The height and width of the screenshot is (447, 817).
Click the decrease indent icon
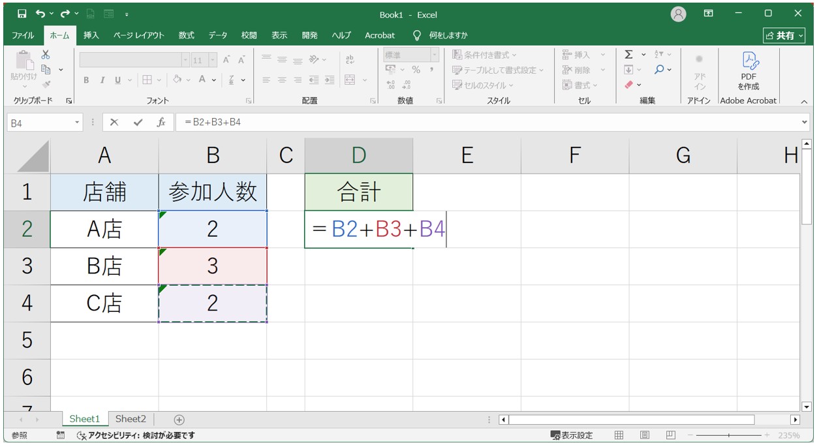pos(314,80)
